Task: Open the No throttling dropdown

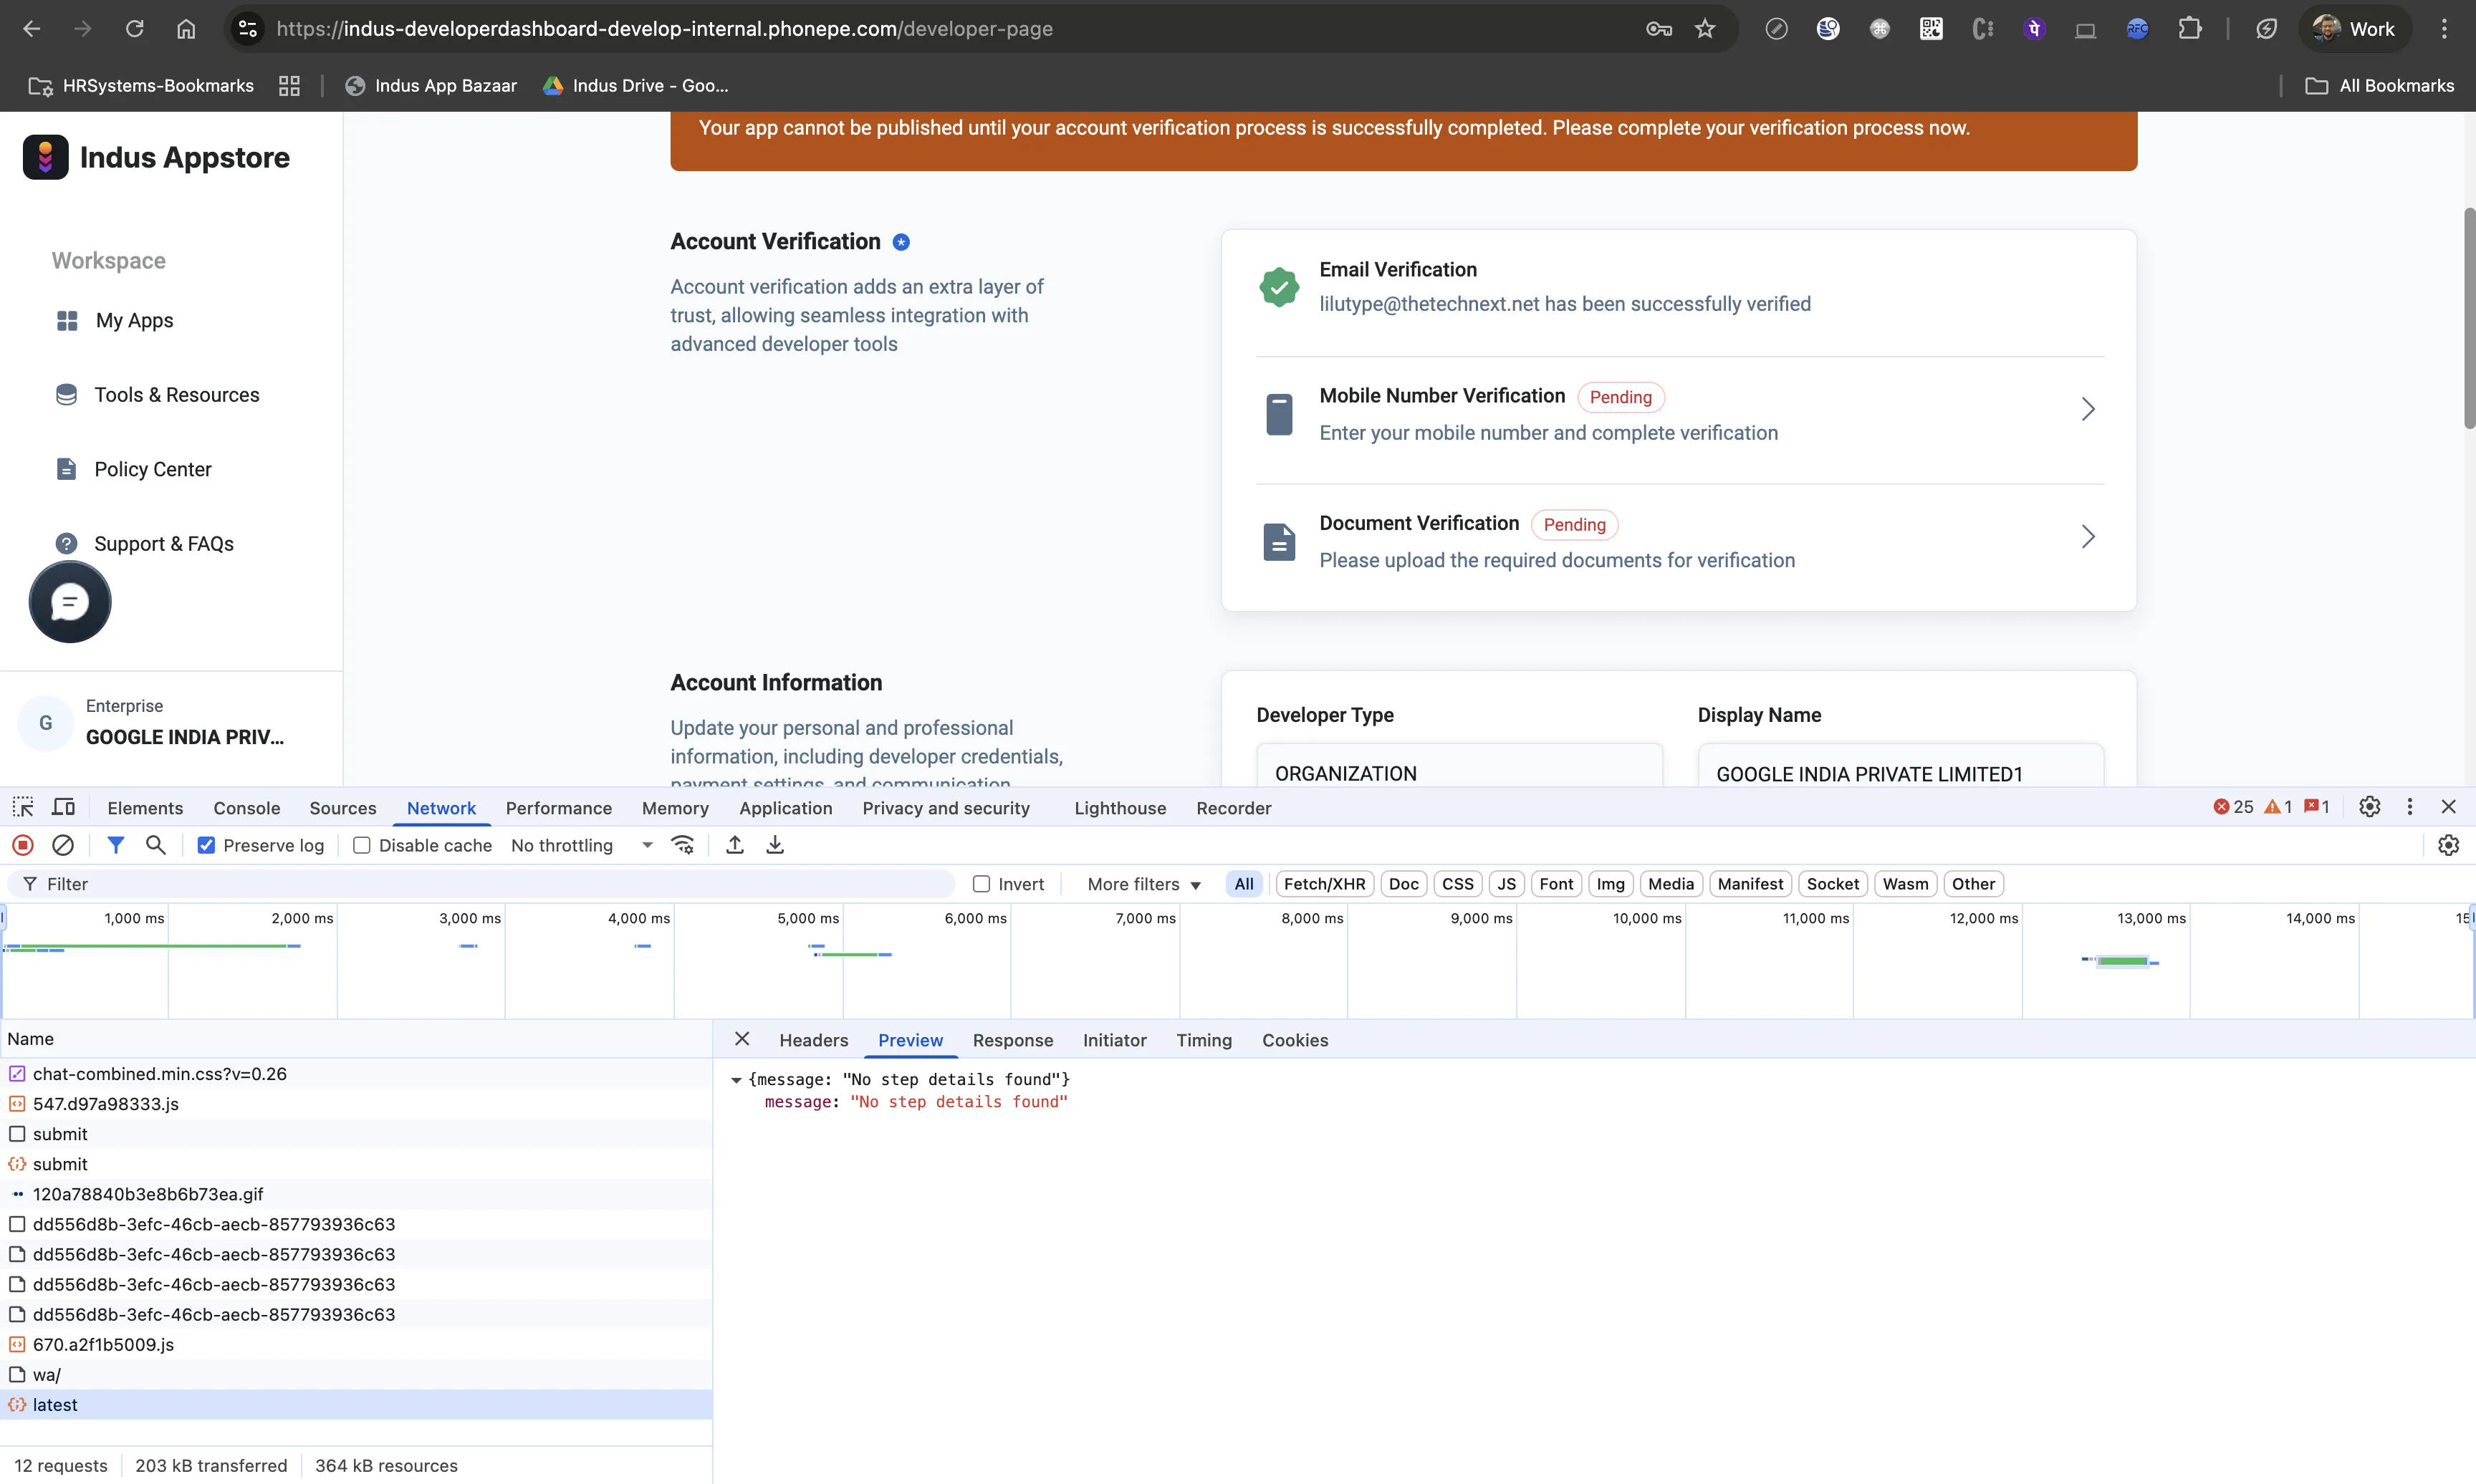Action: [581, 845]
